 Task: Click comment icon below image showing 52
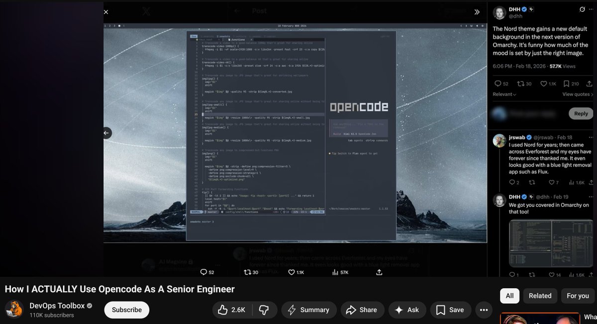coord(207,272)
